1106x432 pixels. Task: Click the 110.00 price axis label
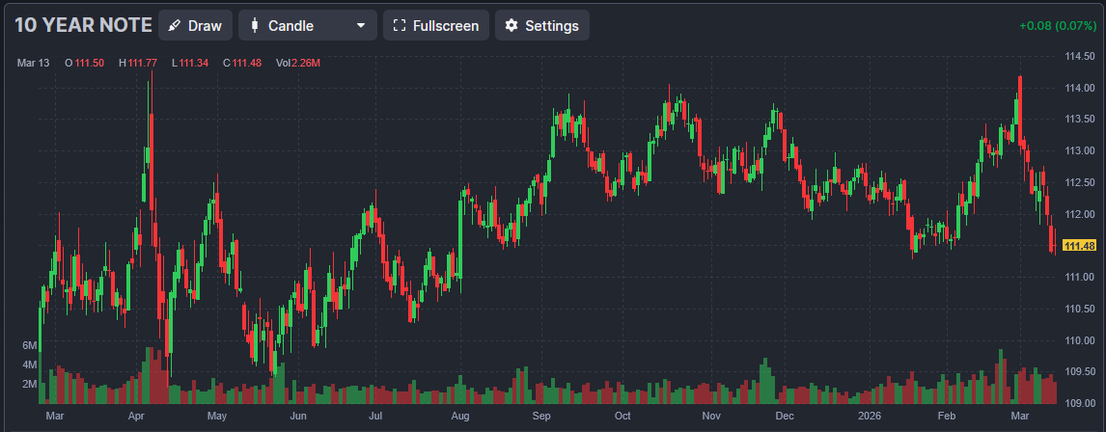1080,340
